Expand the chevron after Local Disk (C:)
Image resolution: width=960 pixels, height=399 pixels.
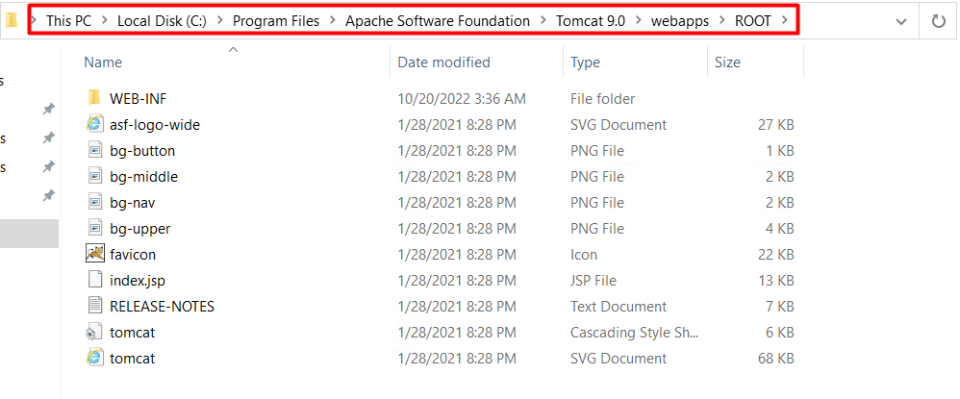219,21
